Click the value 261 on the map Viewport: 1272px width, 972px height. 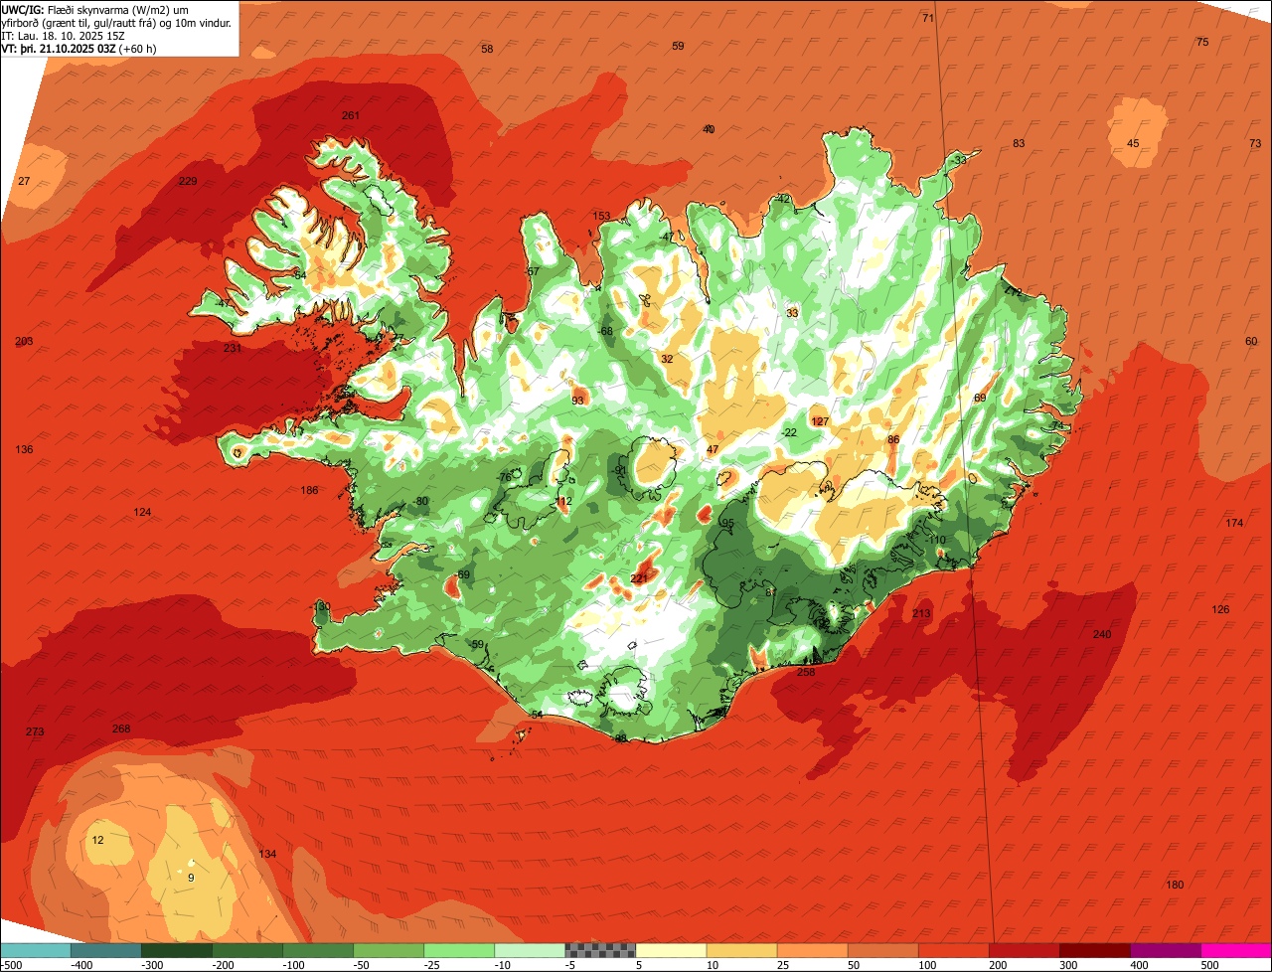tap(351, 115)
